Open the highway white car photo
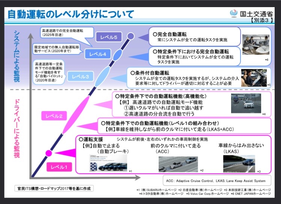Viewport: 281px width, 204px height. tap(246, 103)
